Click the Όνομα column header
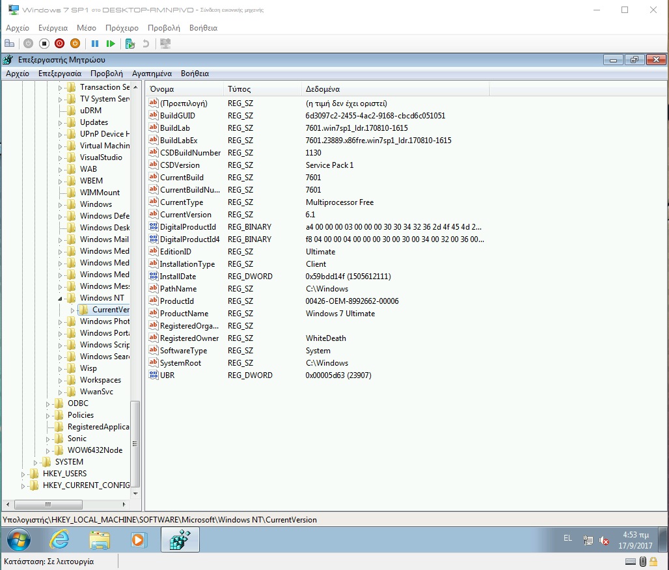 click(162, 89)
